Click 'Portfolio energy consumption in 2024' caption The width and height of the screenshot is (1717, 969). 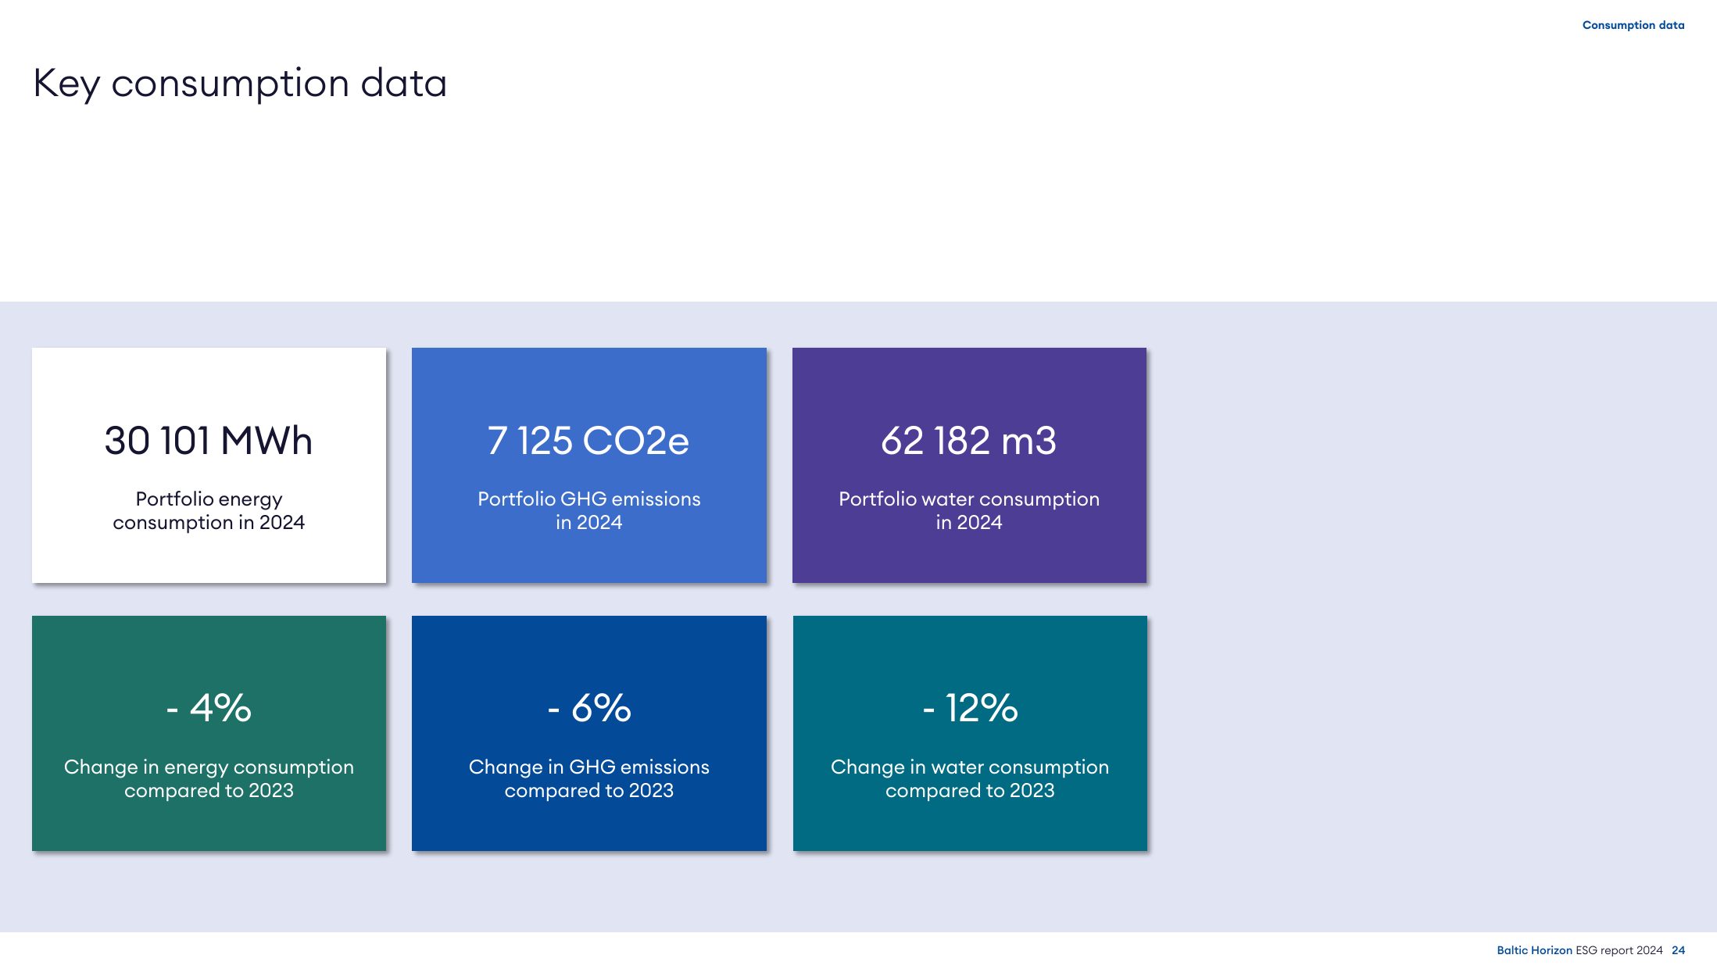pos(209,510)
